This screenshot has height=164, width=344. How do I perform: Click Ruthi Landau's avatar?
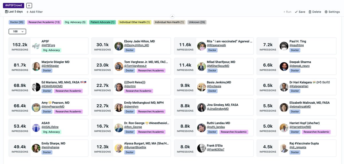coord(202,128)
